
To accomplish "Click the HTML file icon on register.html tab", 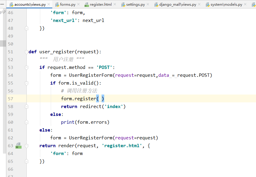I will click(x=87, y=5).
